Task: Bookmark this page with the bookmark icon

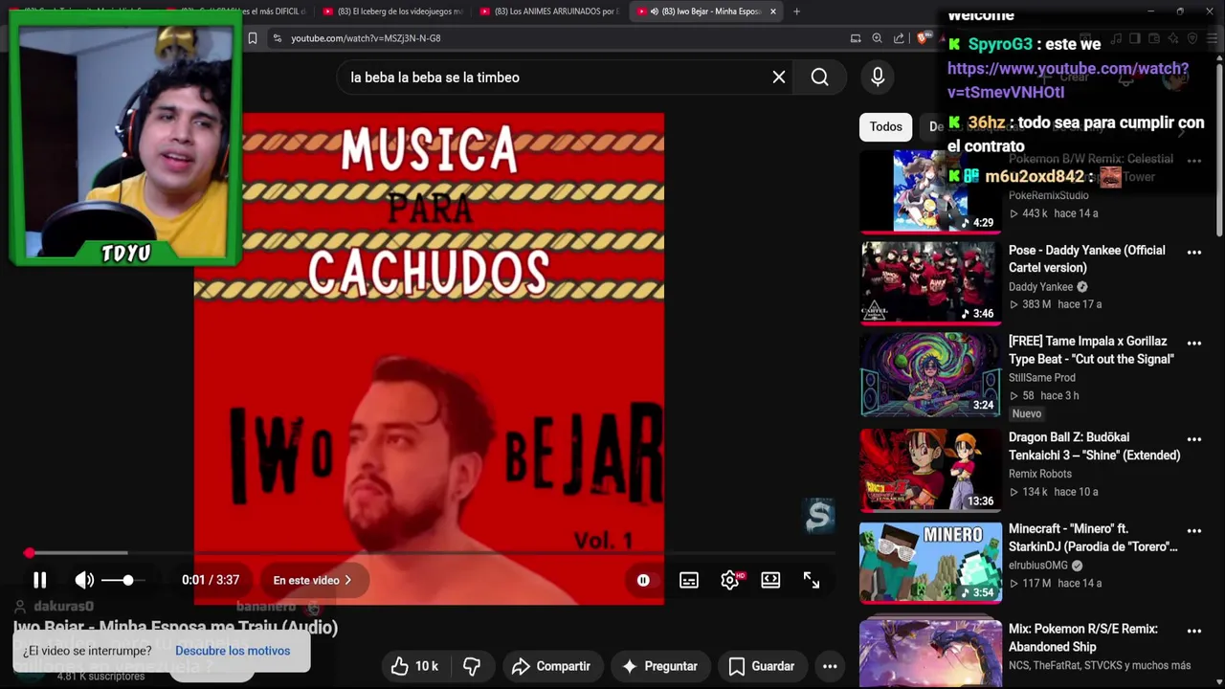Action: (x=253, y=38)
